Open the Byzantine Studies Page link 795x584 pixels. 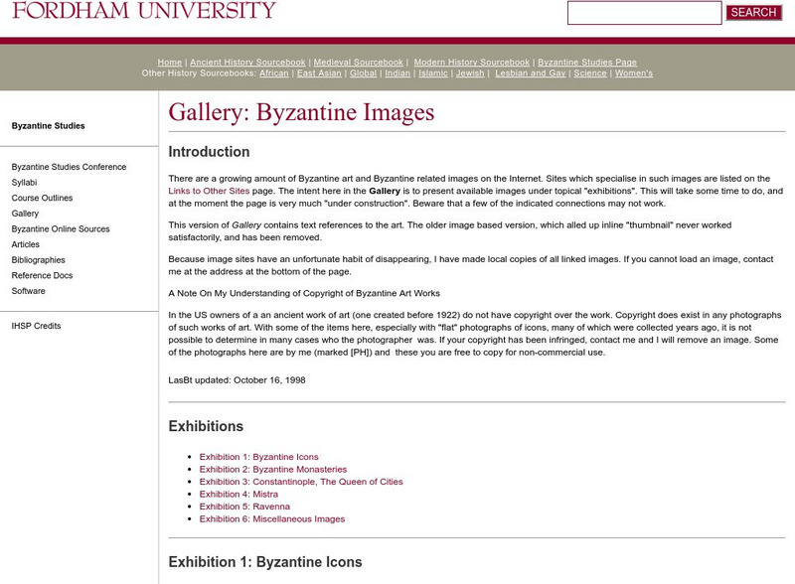(586, 61)
